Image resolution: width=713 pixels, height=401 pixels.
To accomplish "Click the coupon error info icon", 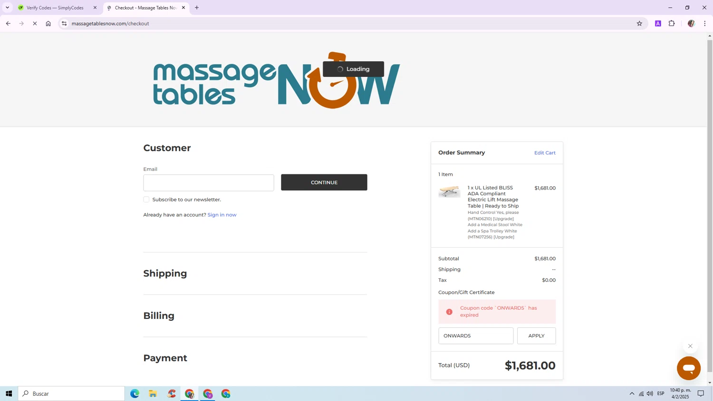I will [449, 312].
